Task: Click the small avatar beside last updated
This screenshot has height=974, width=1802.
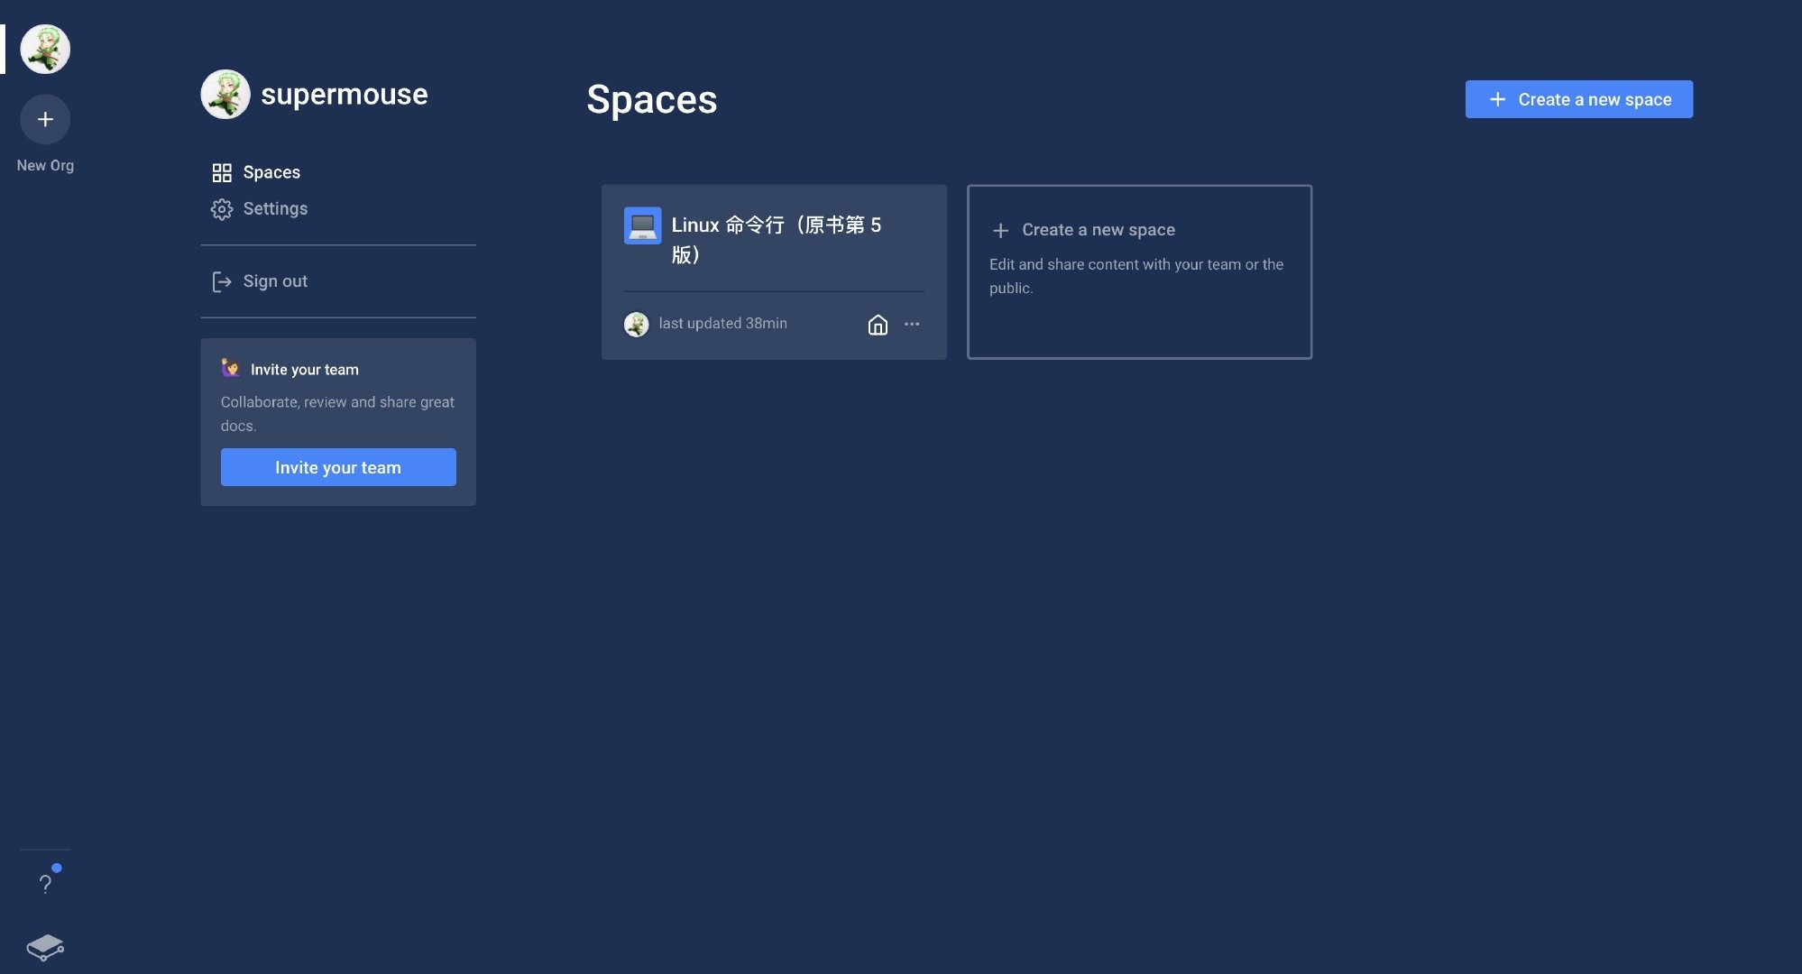Action: pos(636,324)
